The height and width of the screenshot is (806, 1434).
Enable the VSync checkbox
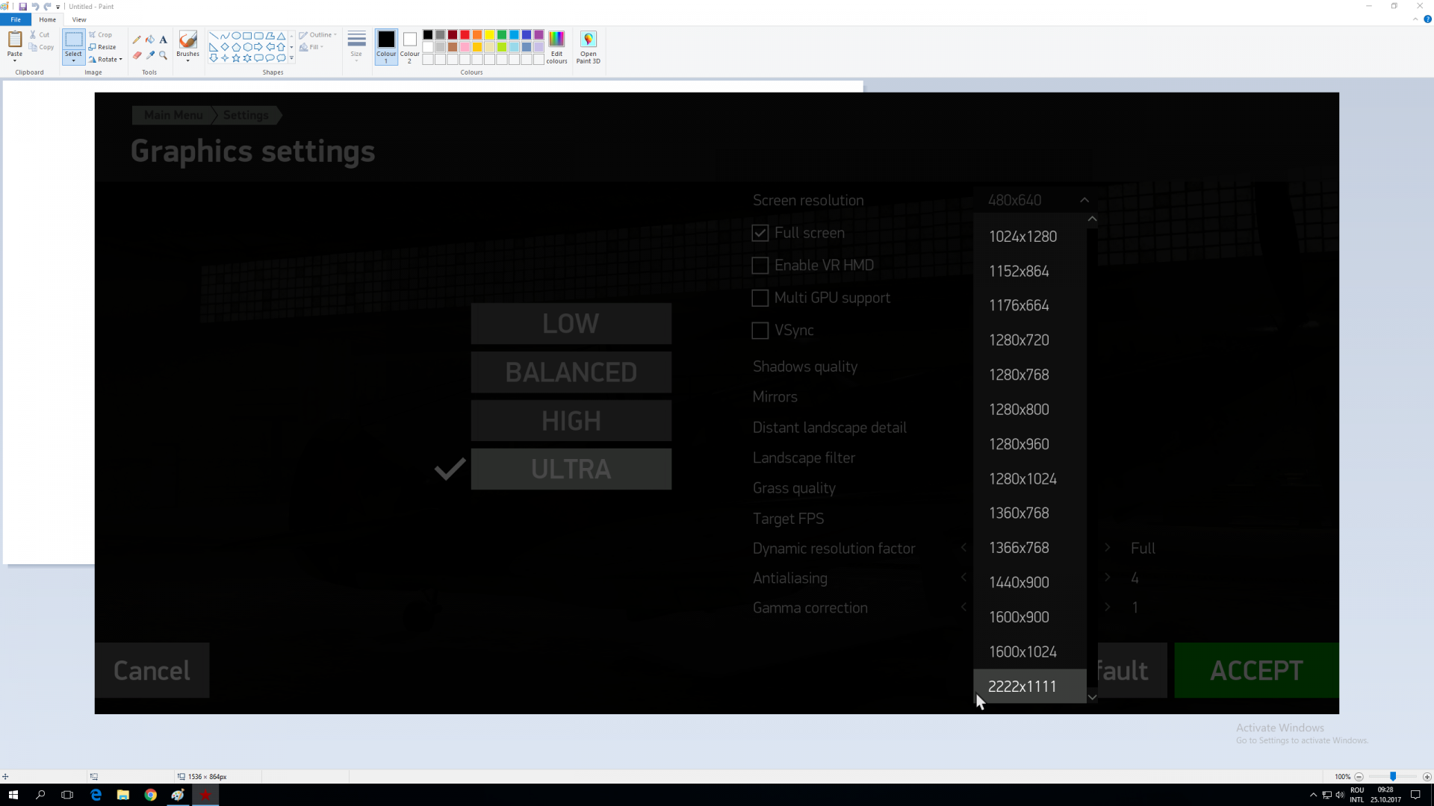point(760,331)
